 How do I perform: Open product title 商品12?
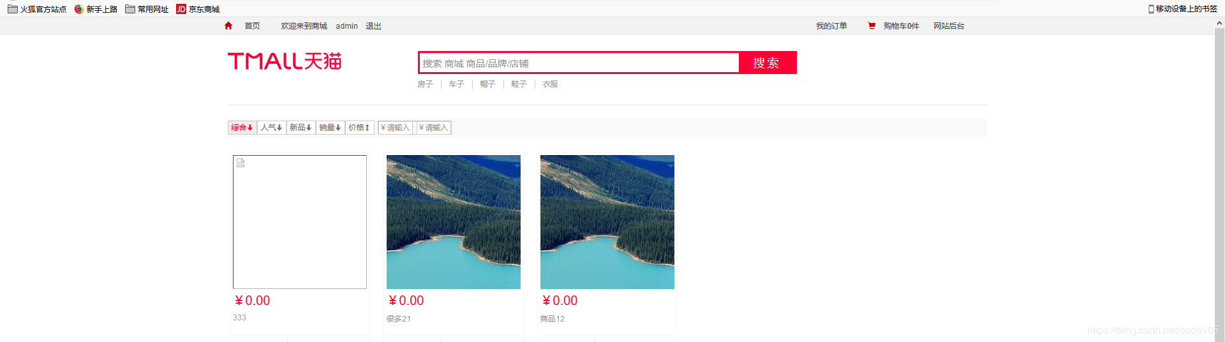tap(552, 319)
